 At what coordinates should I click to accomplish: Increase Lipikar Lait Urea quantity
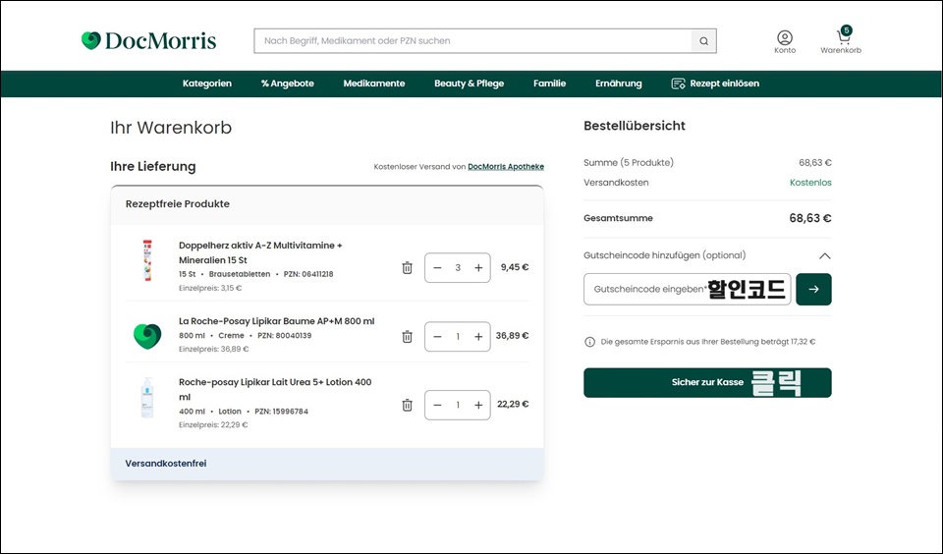[478, 405]
